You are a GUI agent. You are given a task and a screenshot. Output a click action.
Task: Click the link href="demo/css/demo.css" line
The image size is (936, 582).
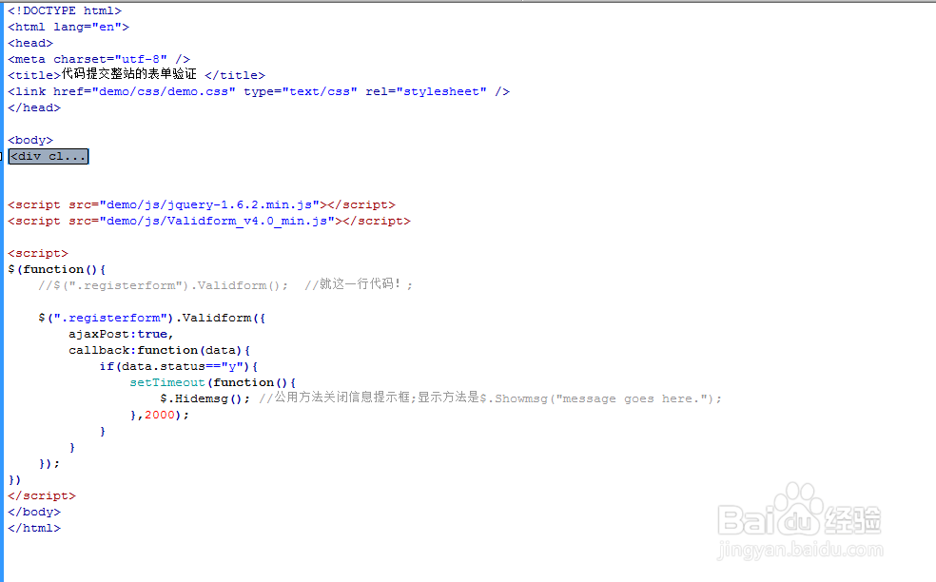(259, 91)
